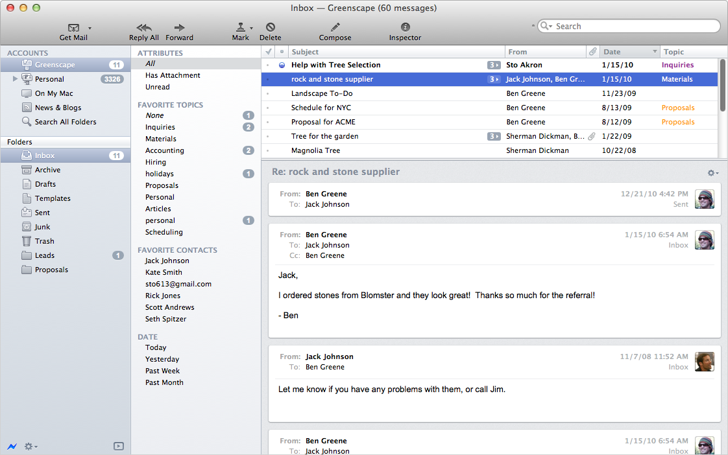The image size is (728, 455).
Task: Filter messages by Unread attribute
Action: click(x=158, y=87)
